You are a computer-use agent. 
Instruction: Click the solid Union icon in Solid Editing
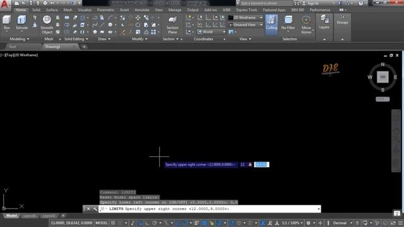(67, 18)
